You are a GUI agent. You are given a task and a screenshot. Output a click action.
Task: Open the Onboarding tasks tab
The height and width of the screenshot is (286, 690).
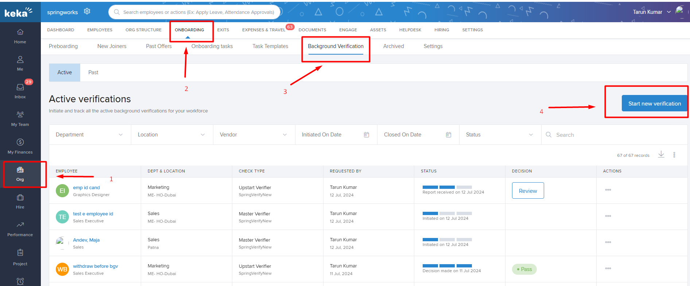[x=212, y=46]
